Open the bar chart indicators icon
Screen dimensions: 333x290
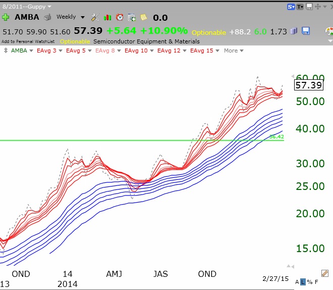(107, 17)
